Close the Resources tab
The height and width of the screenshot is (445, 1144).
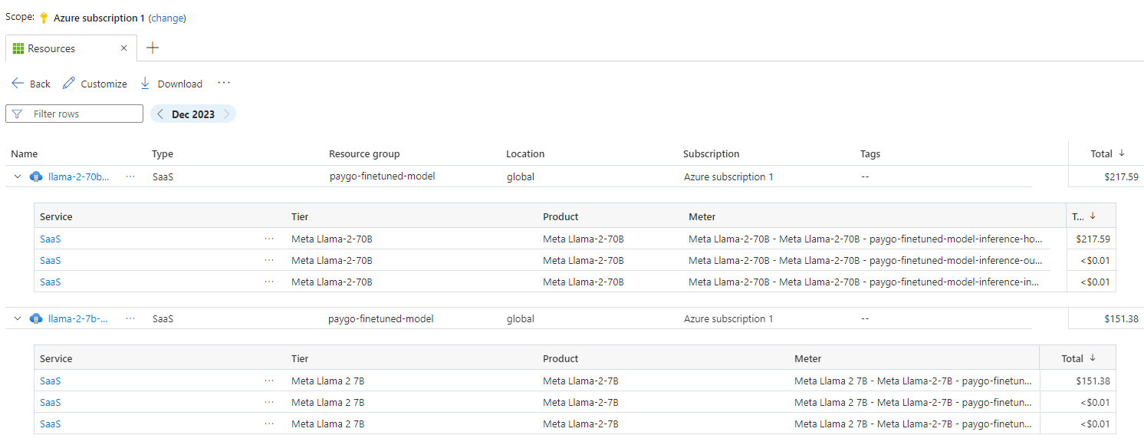coord(124,48)
